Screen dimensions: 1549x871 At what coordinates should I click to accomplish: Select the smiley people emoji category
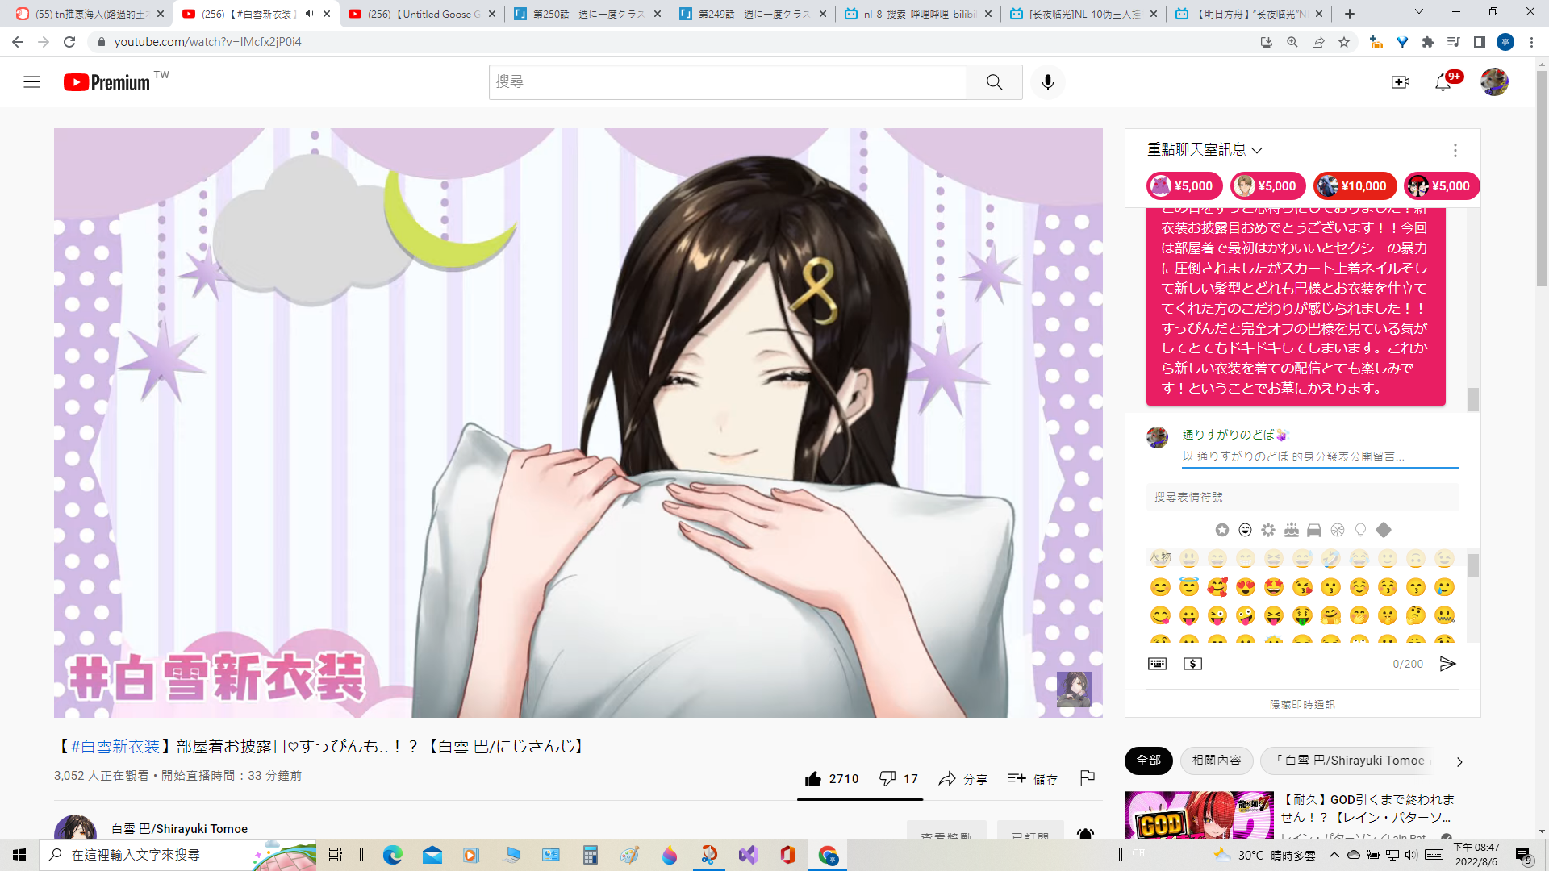coord(1245,530)
